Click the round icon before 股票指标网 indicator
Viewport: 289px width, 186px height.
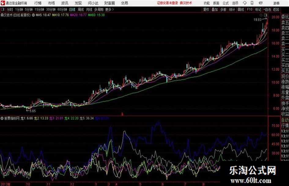click(2, 118)
